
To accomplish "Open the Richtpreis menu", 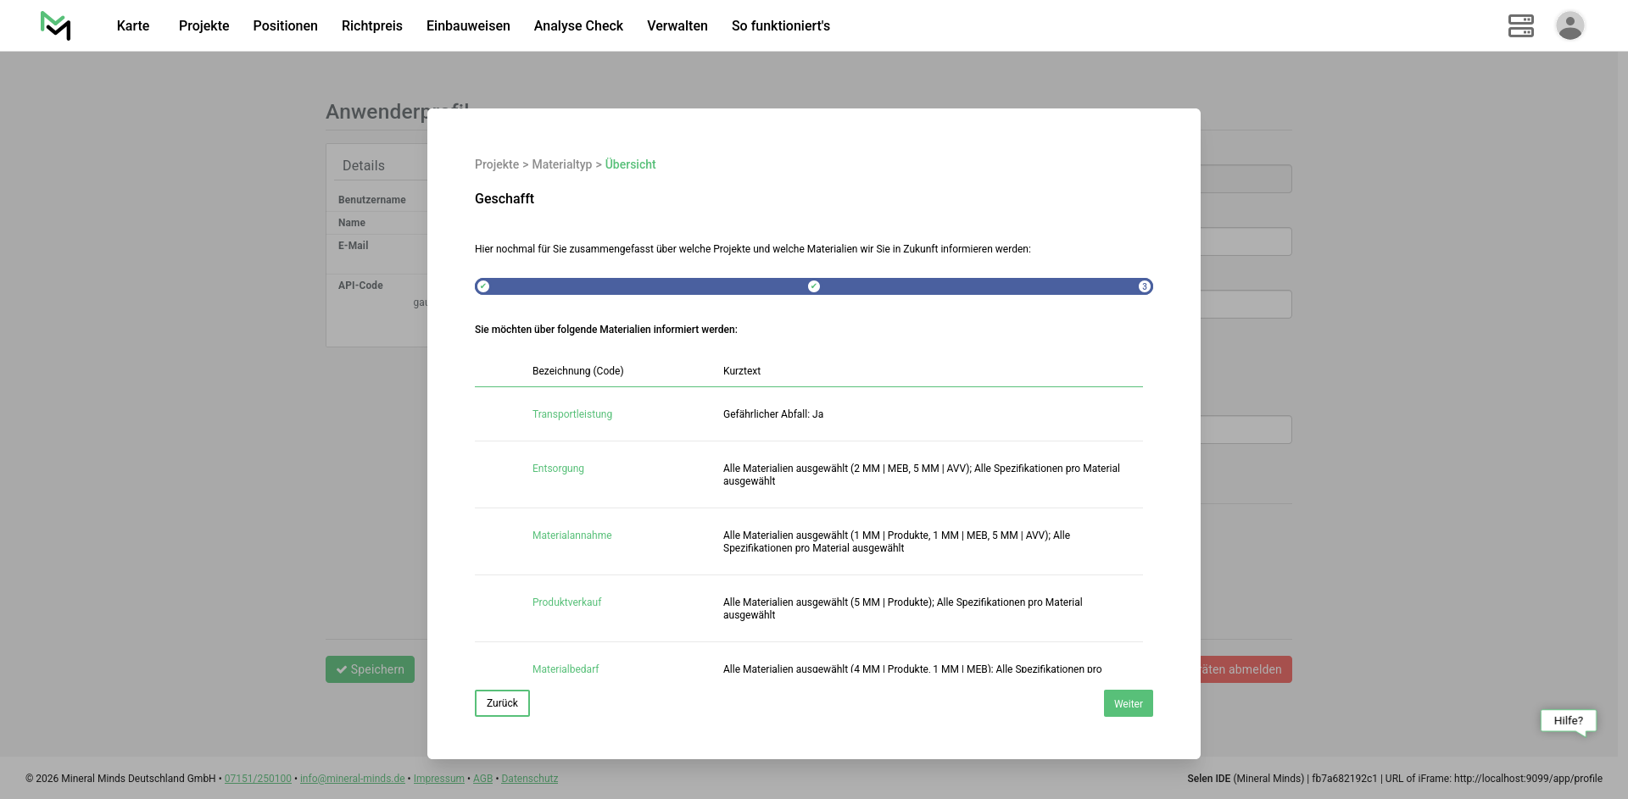I will [371, 26].
